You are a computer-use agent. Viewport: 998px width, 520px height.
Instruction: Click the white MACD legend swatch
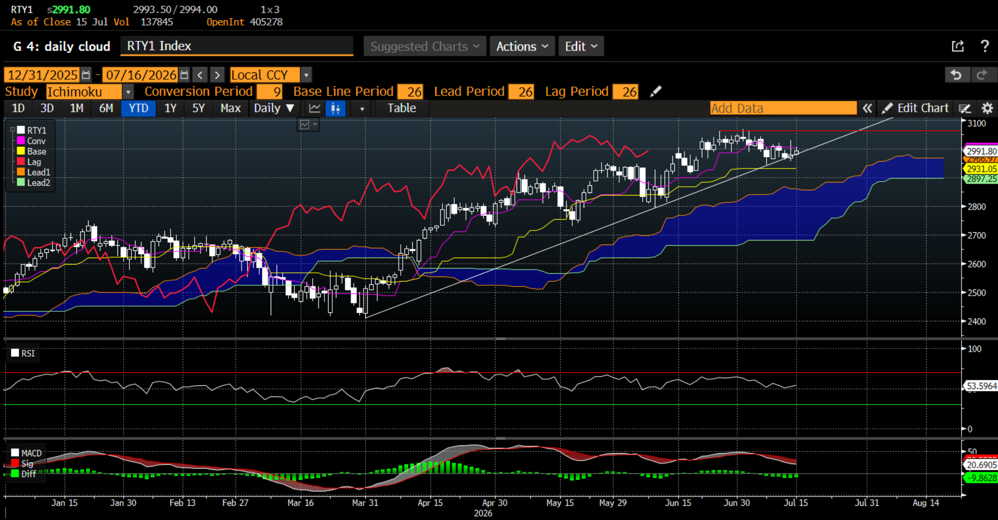pyautogui.click(x=15, y=453)
